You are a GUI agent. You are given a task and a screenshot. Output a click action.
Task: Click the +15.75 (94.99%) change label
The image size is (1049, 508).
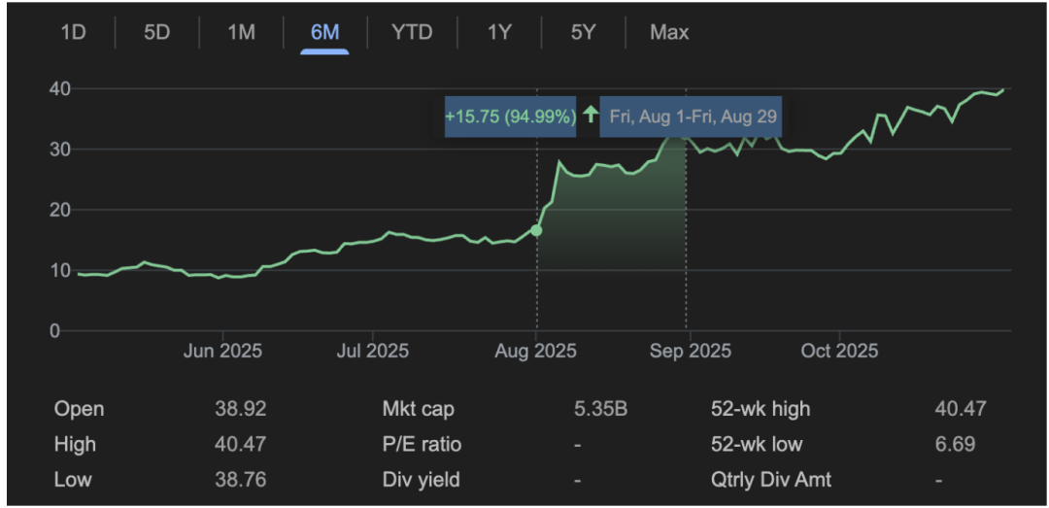coord(510,117)
